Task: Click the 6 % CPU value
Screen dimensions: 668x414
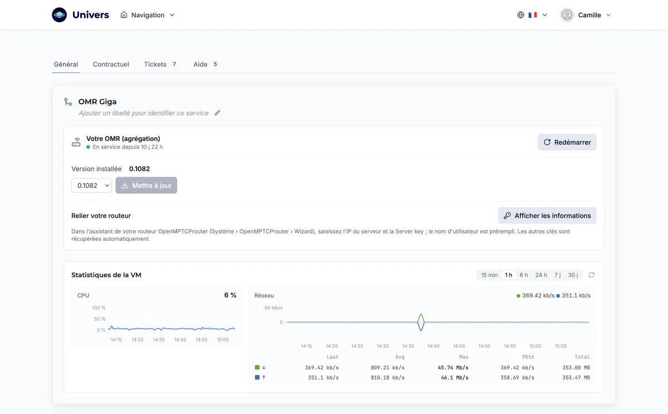Action: (230, 295)
